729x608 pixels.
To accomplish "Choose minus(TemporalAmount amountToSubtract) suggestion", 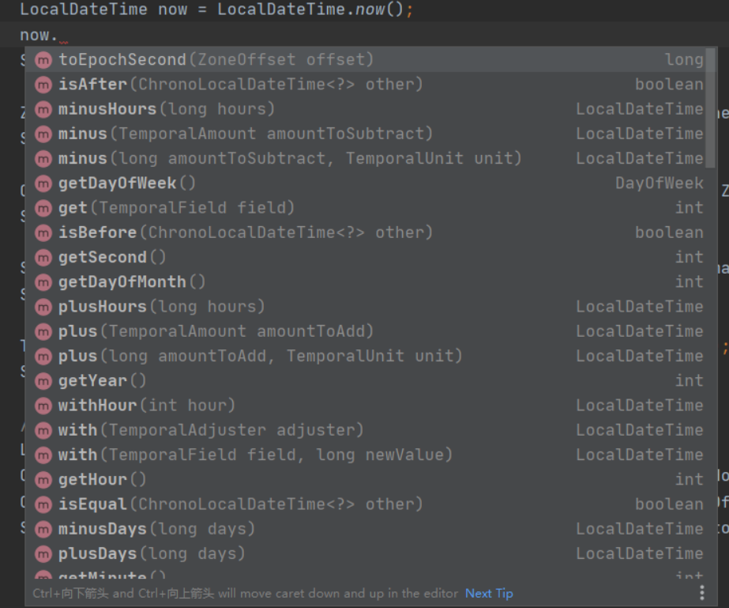I will (x=245, y=134).
